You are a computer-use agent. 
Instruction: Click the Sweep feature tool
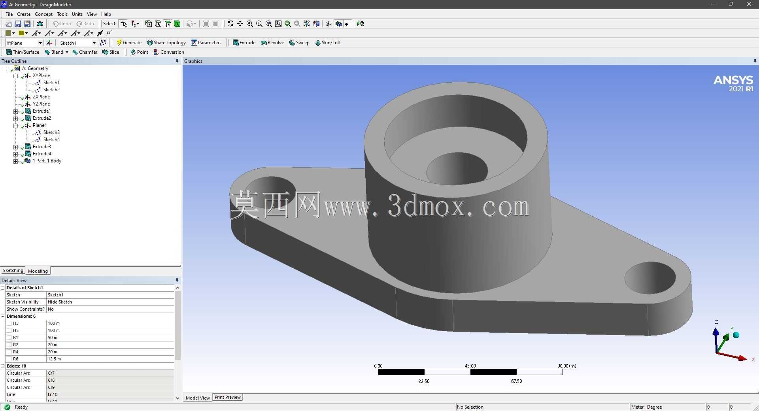point(299,43)
